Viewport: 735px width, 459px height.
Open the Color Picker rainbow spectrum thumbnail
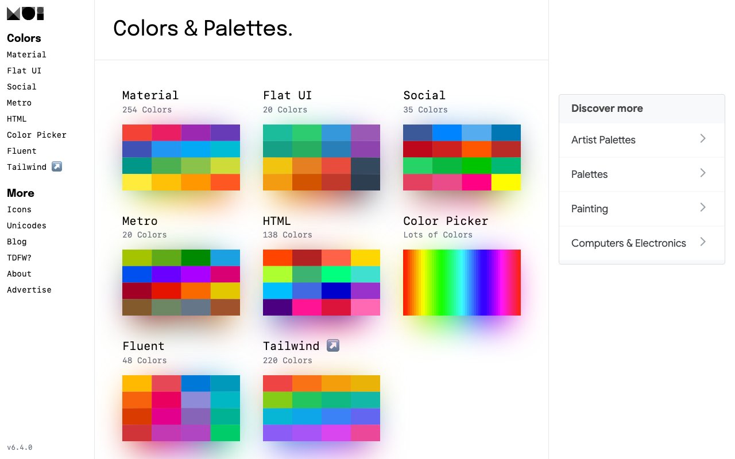click(x=462, y=282)
